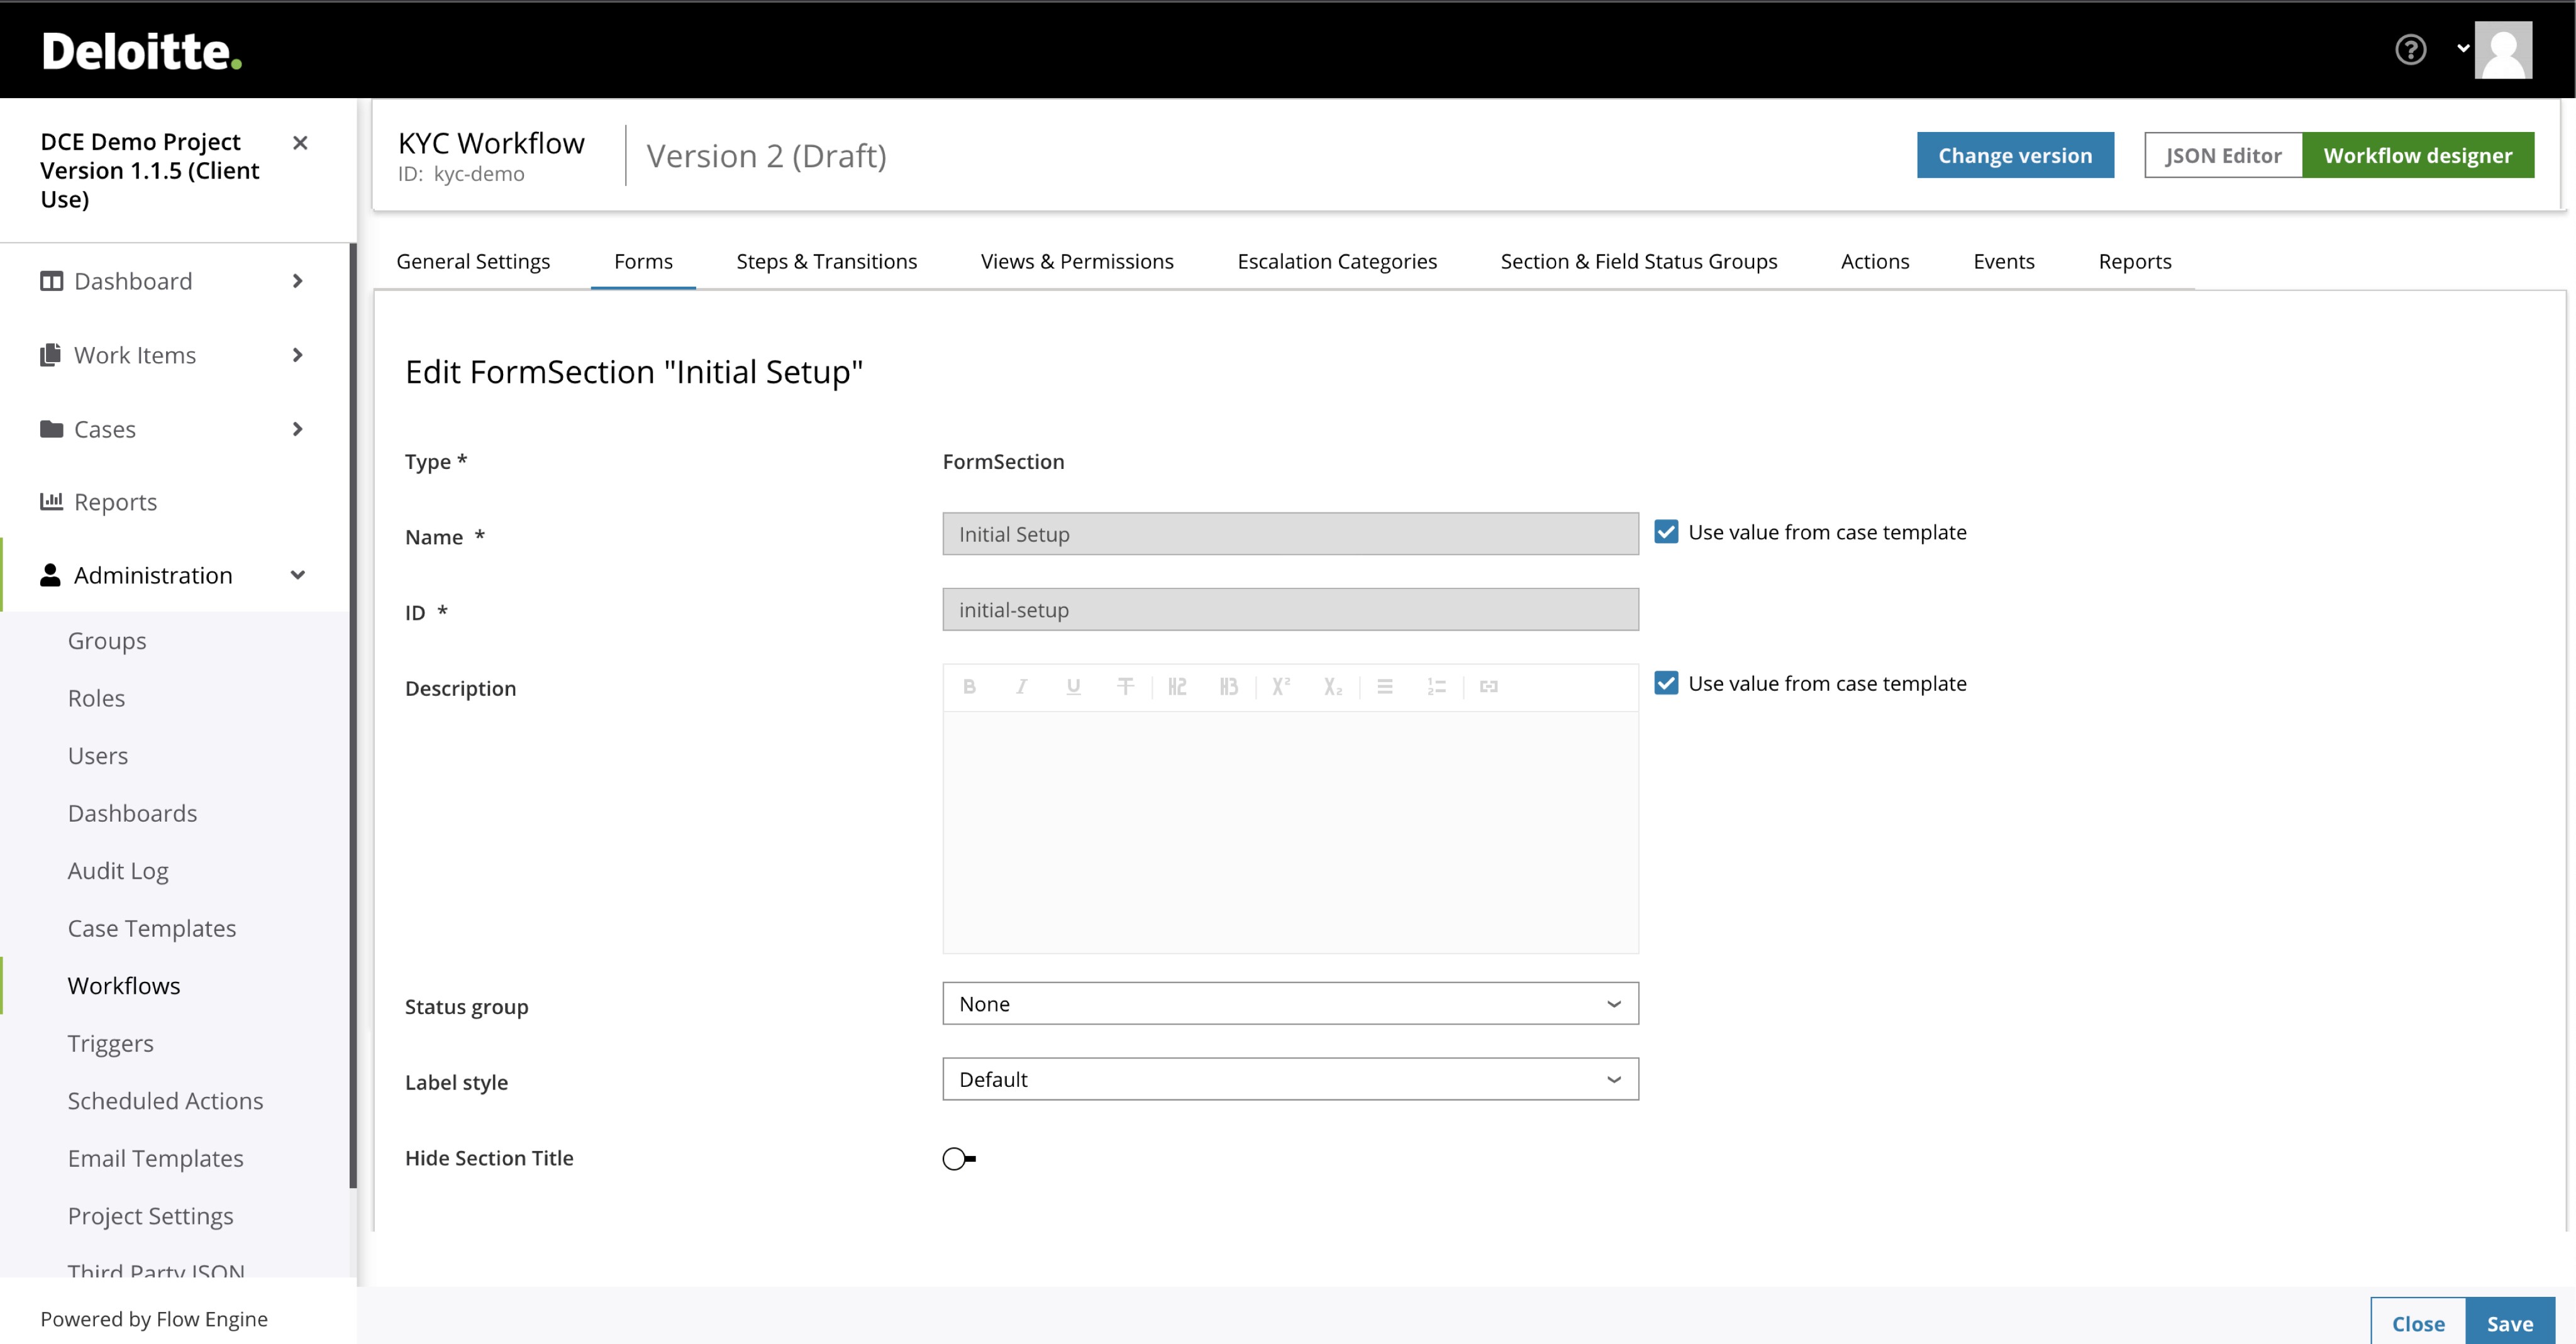This screenshot has height=1344, width=2576.
Task: Close DCE Demo Project panel
Action: pyautogui.click(x=300, y=143)
